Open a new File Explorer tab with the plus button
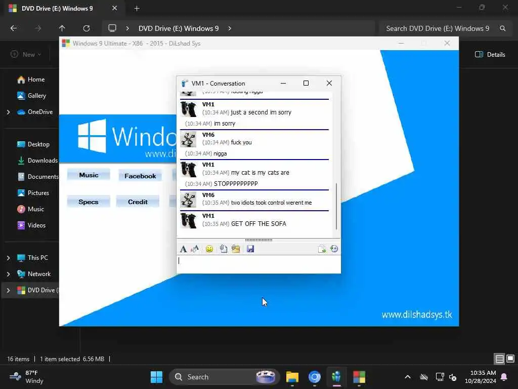This screenshot has width=518, height=389. tap(137, 9)
